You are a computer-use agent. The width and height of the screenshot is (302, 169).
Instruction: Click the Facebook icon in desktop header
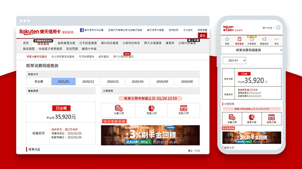click(82, 30)
